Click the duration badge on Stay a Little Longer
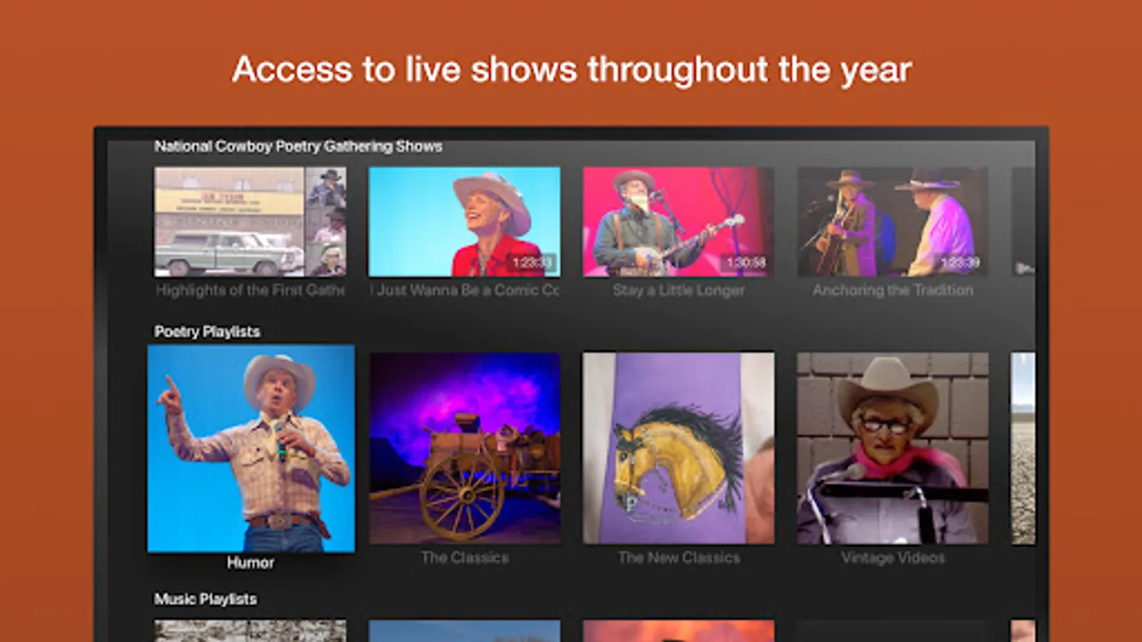The width and height of the screenshot is (1142, 642). pos(746,263)
